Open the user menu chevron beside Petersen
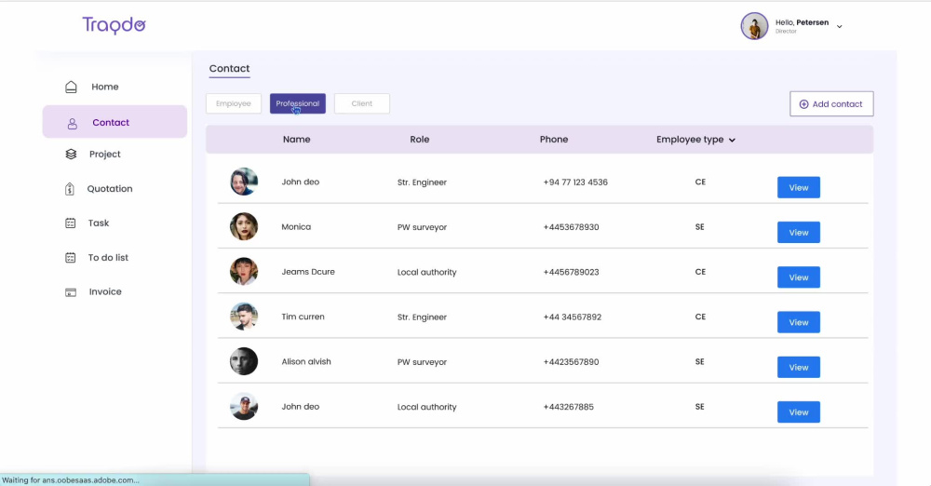This screenshot has height=486, width=931. (x=840, y=27)
